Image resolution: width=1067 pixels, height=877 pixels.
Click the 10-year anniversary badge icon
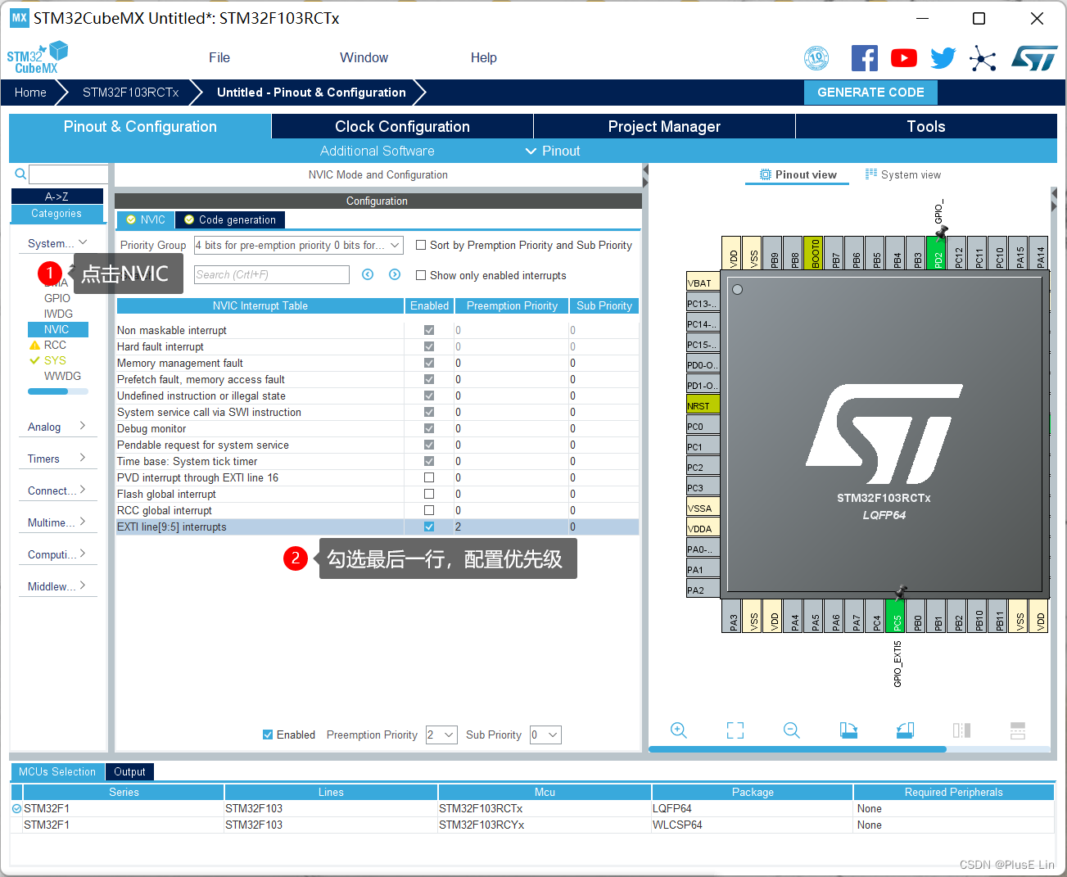(816, 58)
